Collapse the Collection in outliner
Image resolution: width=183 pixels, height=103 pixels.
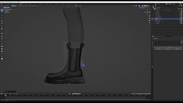click(154, 9)
